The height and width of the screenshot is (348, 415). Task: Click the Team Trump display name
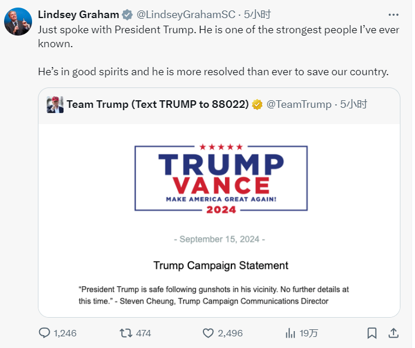click(157, 104)
